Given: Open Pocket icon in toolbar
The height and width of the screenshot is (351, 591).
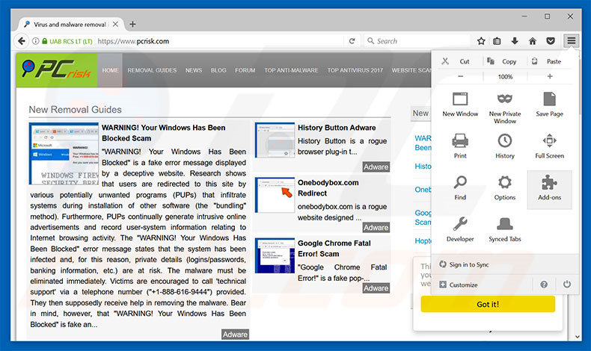Looking at the screenshot, I should pyautogui.click(x=551, y=41).
